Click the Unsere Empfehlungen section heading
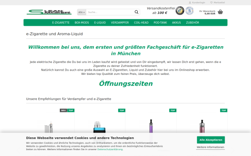 pos(69,99)
